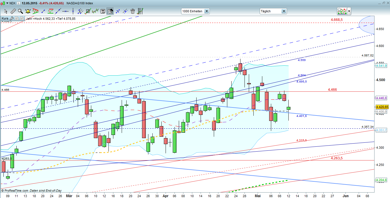
Task: Select the extended trend line tool
Action: pyautogui.click(x=58, y=11)
